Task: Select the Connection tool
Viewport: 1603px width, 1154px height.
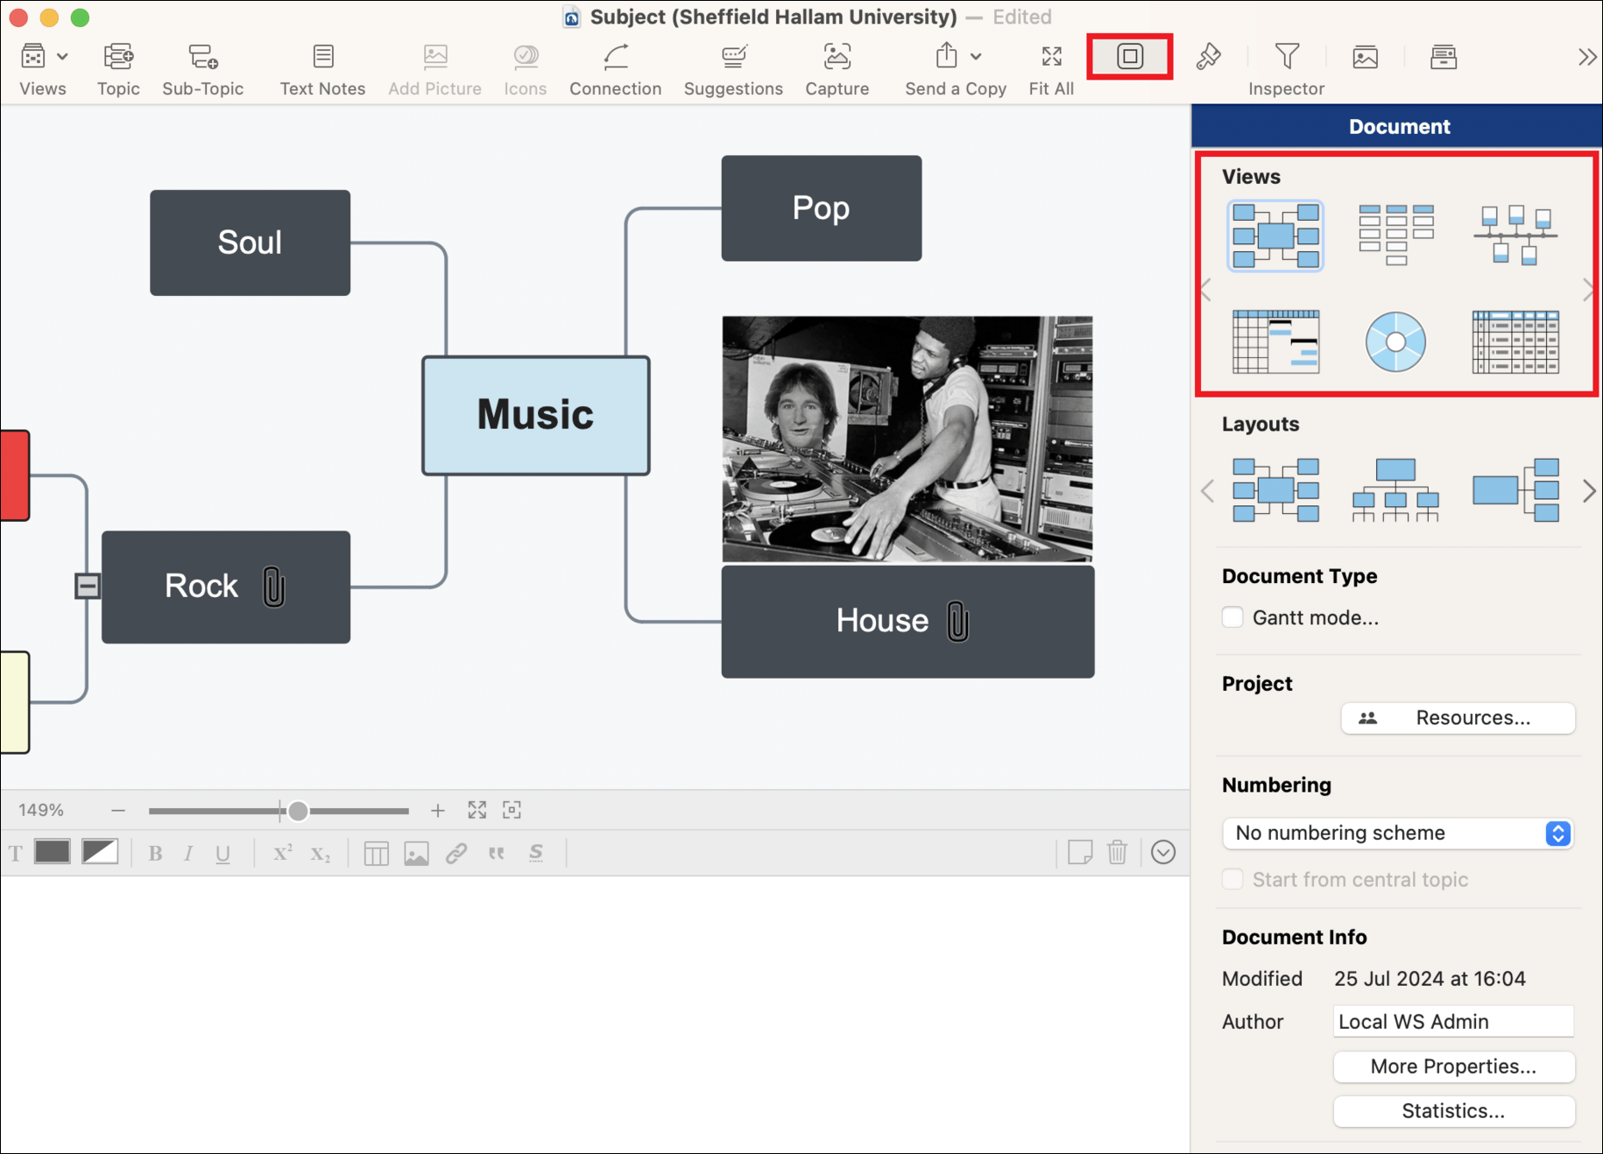Action: [x=615, y=58]
